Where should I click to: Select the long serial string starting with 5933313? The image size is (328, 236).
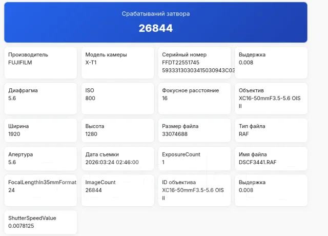pos(198,70)
